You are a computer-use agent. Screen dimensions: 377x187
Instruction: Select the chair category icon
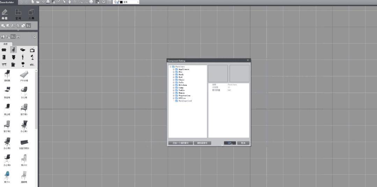click(14, 50)
